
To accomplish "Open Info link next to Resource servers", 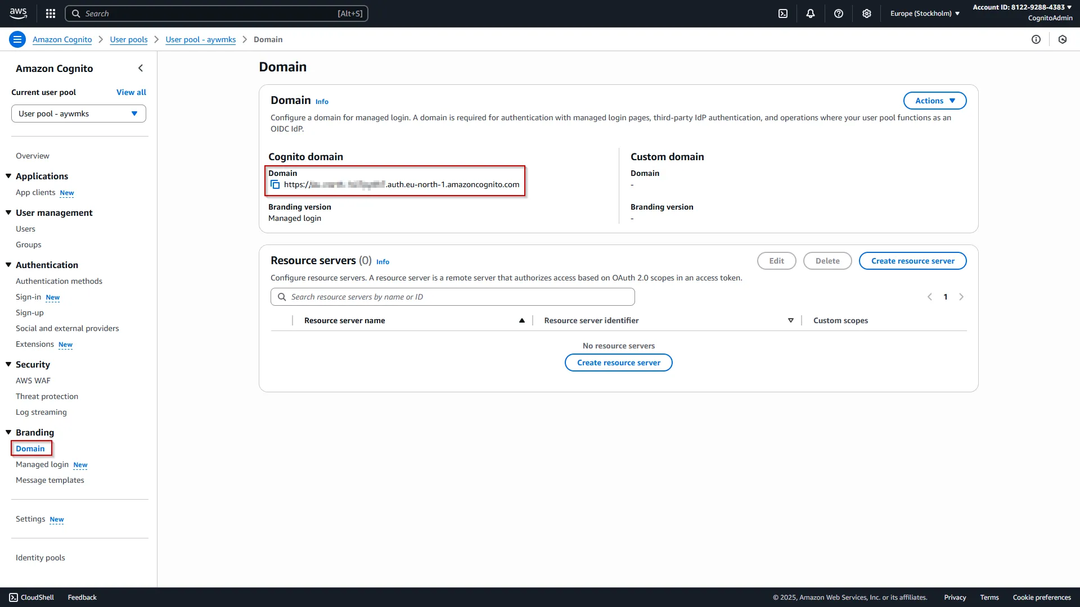I will click(x=382, y=262).
